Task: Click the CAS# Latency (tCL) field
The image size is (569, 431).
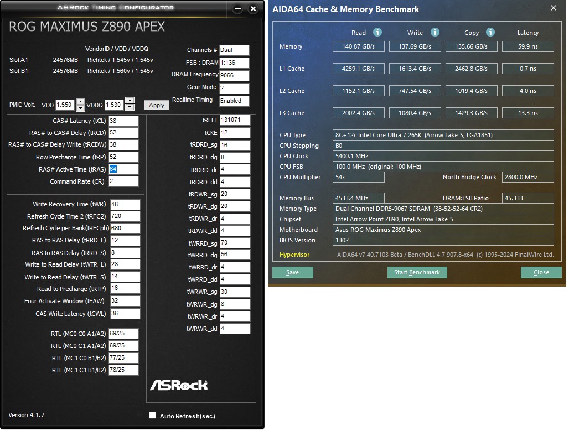Action: click(x=123, y=121)
